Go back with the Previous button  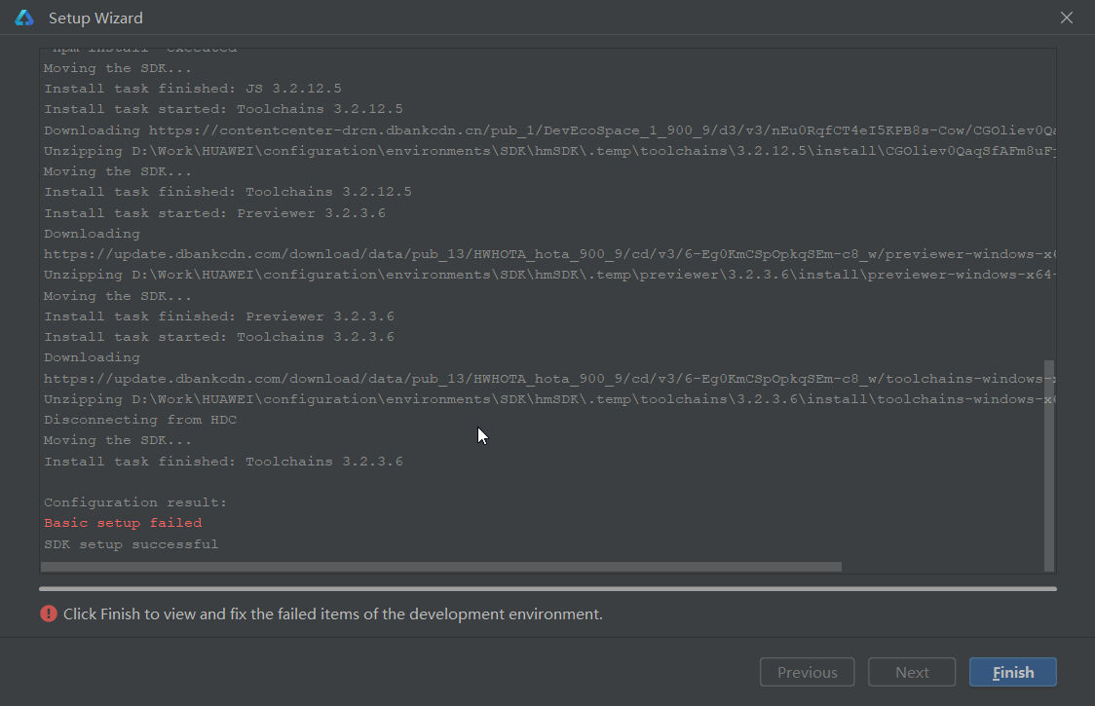pyautogui.click(x=808, y=672)
